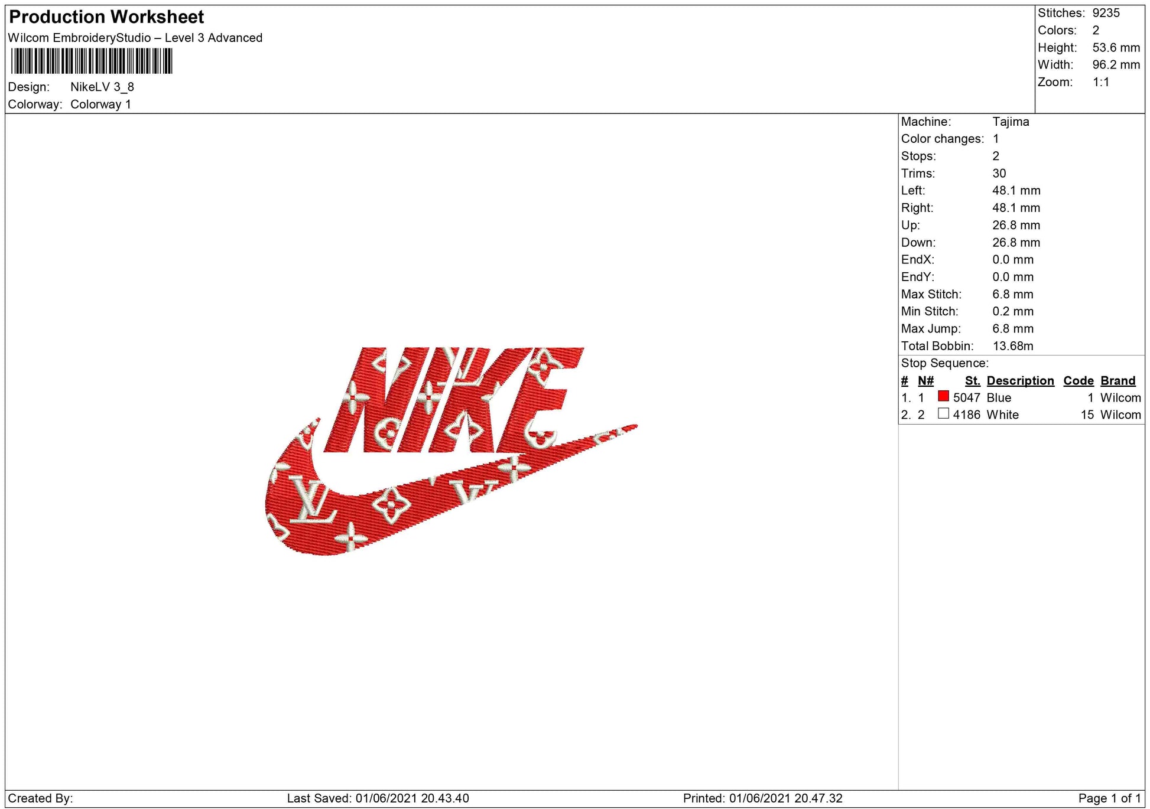Select the White thread row in stop sequence
The height and width of the screenshot is (809, 1150).
1002,415
